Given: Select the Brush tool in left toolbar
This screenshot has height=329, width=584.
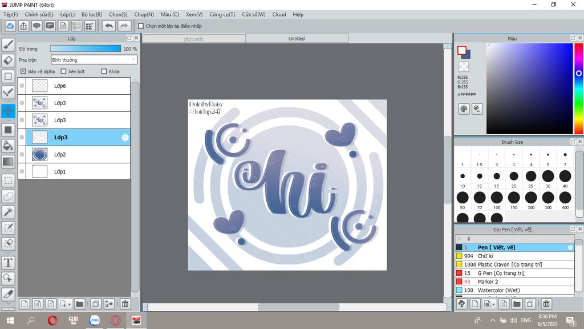Looking at the screenshot, I should click(x=8, y=45).
